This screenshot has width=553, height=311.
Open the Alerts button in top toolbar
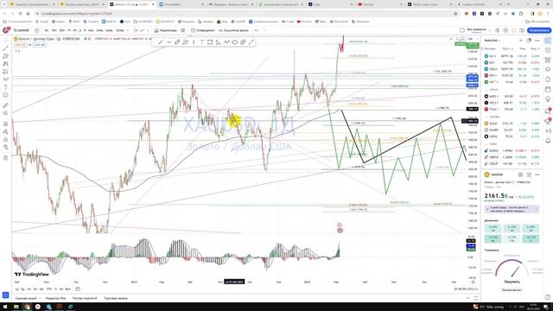pos(203,30)
